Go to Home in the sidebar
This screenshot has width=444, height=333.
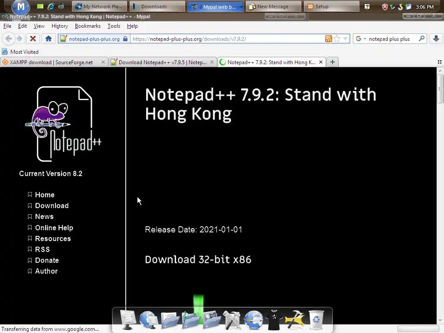[45, 195]
